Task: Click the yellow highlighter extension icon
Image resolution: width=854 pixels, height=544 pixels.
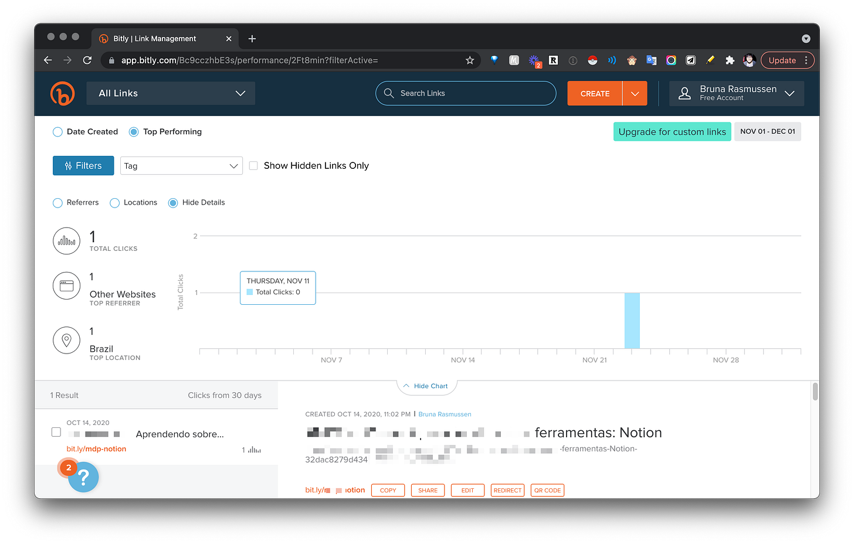Action: tap(710, 60)
